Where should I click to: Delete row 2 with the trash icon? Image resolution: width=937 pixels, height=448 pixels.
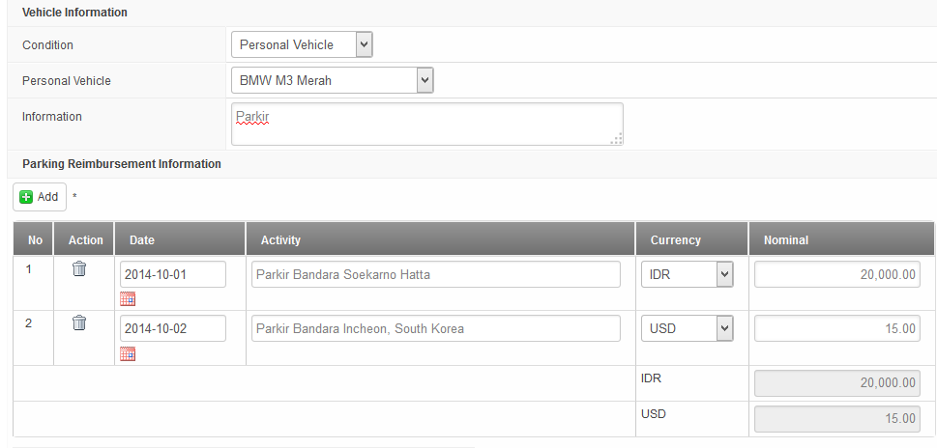79,323
